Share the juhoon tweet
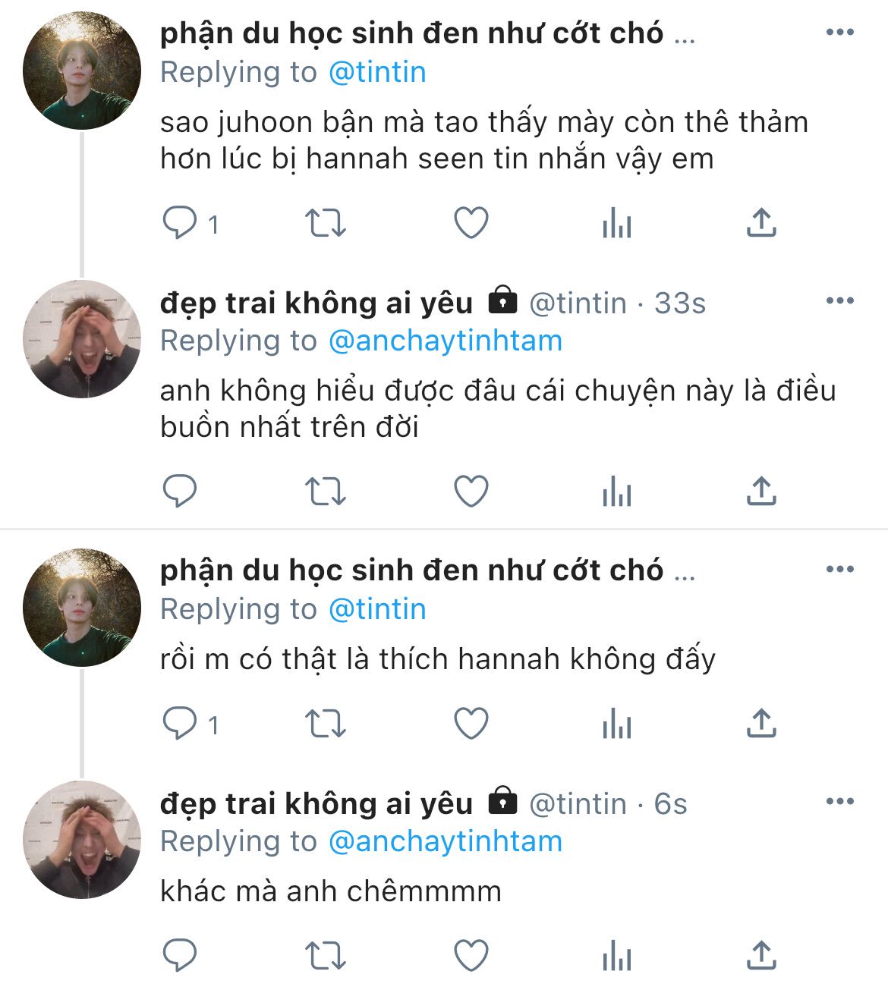 pos(761,223)
